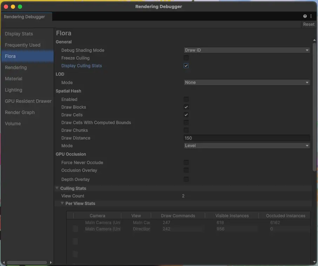318x266 pixels.
Task: Select the row with 242 draw commands
Action: coord(188,229)
